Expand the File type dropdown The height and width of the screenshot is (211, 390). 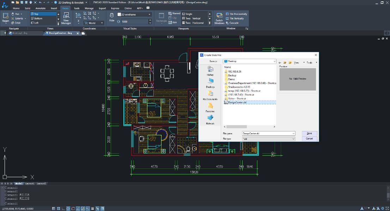tap(293, 139)
